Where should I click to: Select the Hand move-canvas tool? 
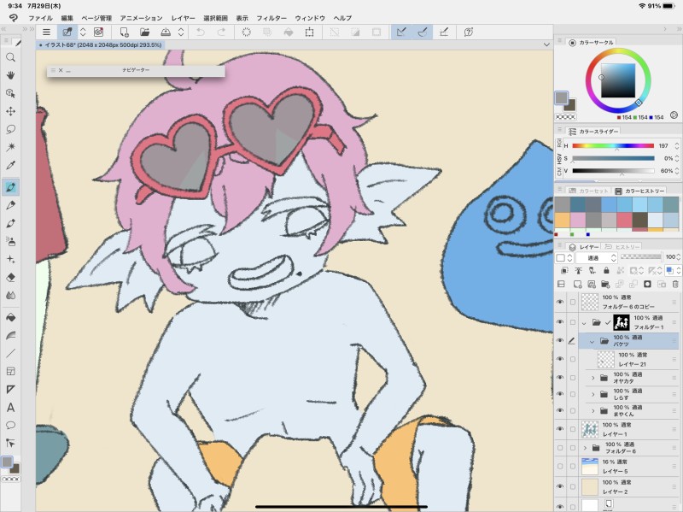[x=10, y=75]
